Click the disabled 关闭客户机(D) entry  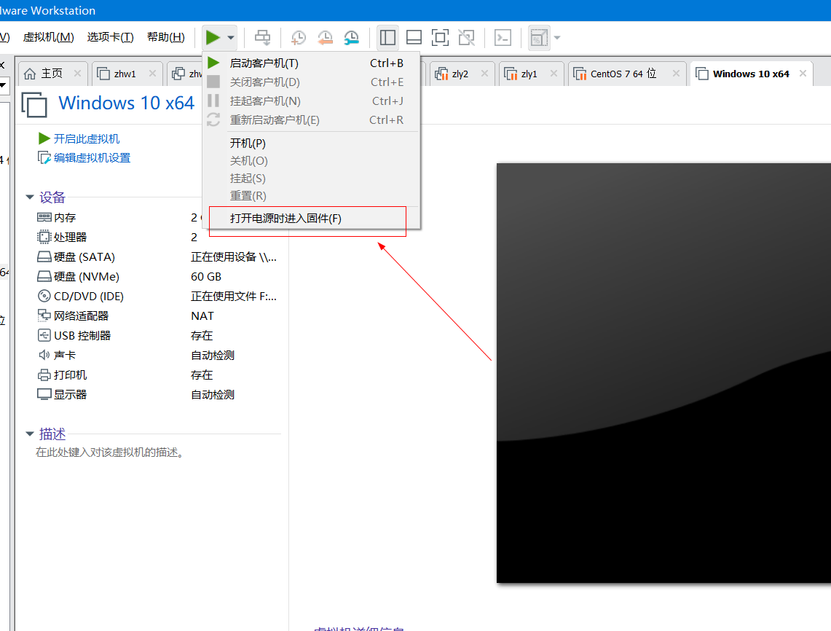(x=311, y=82)
